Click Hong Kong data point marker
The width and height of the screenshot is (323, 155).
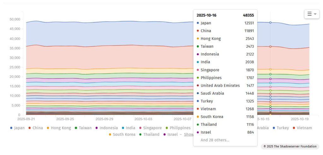click(270, 69)
